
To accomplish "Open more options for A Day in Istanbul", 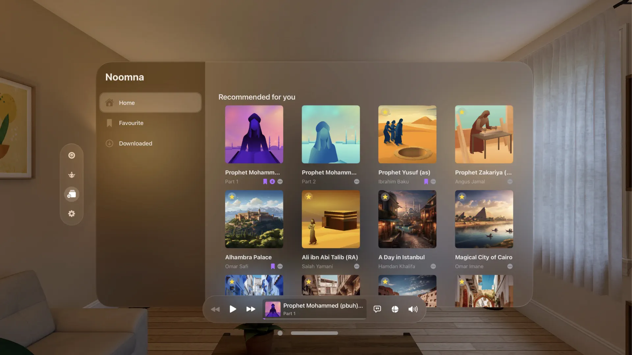I will point(433,266).
